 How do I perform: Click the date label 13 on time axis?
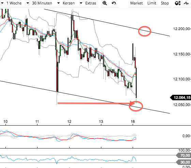101,121
